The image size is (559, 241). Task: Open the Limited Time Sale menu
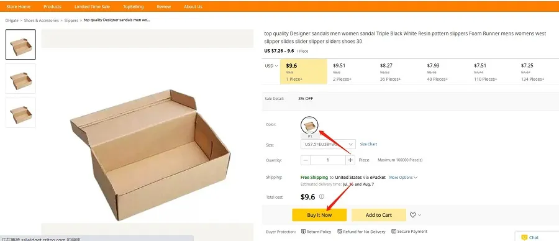92,6
